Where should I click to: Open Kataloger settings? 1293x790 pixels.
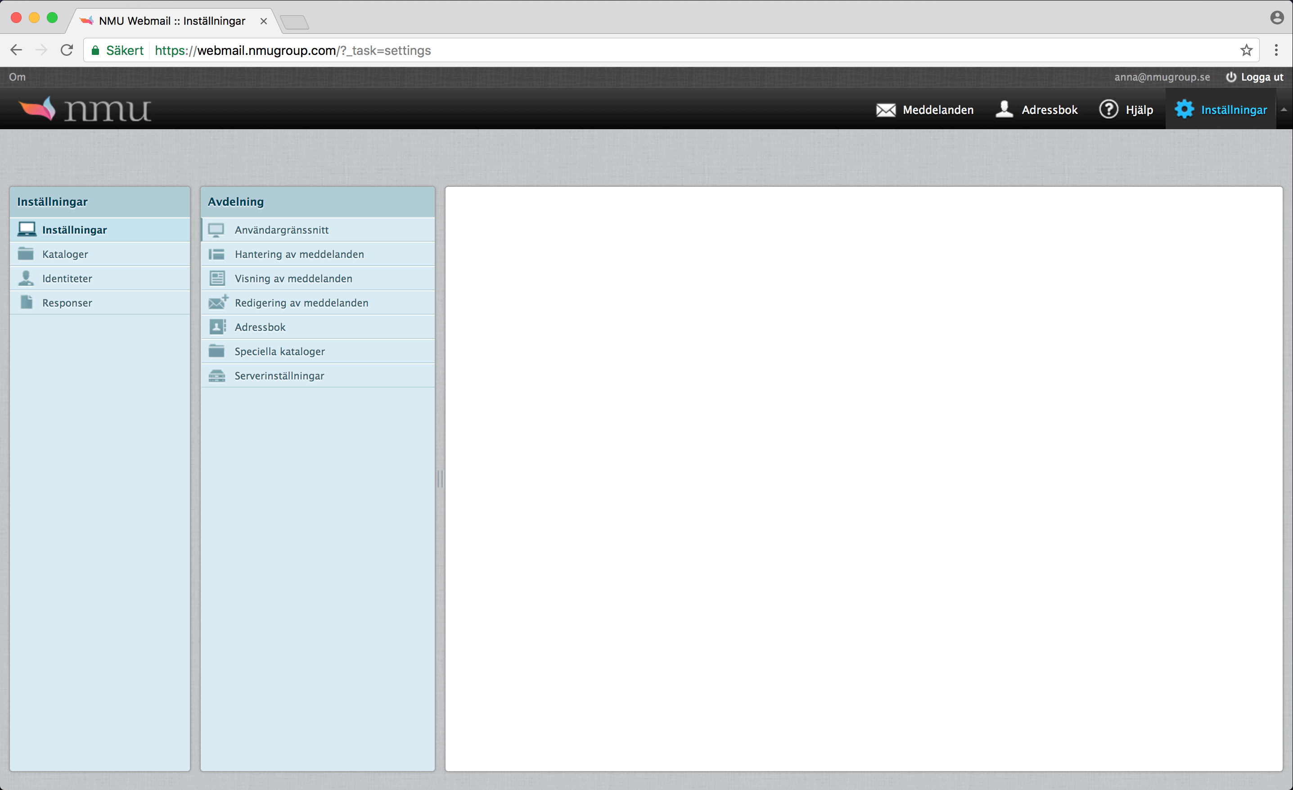click(100, 253)
